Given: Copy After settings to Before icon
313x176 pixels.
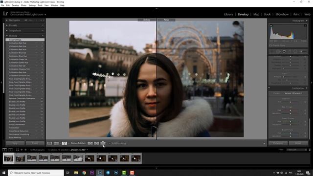Looking at the screenshot, I should pos(97,143).
